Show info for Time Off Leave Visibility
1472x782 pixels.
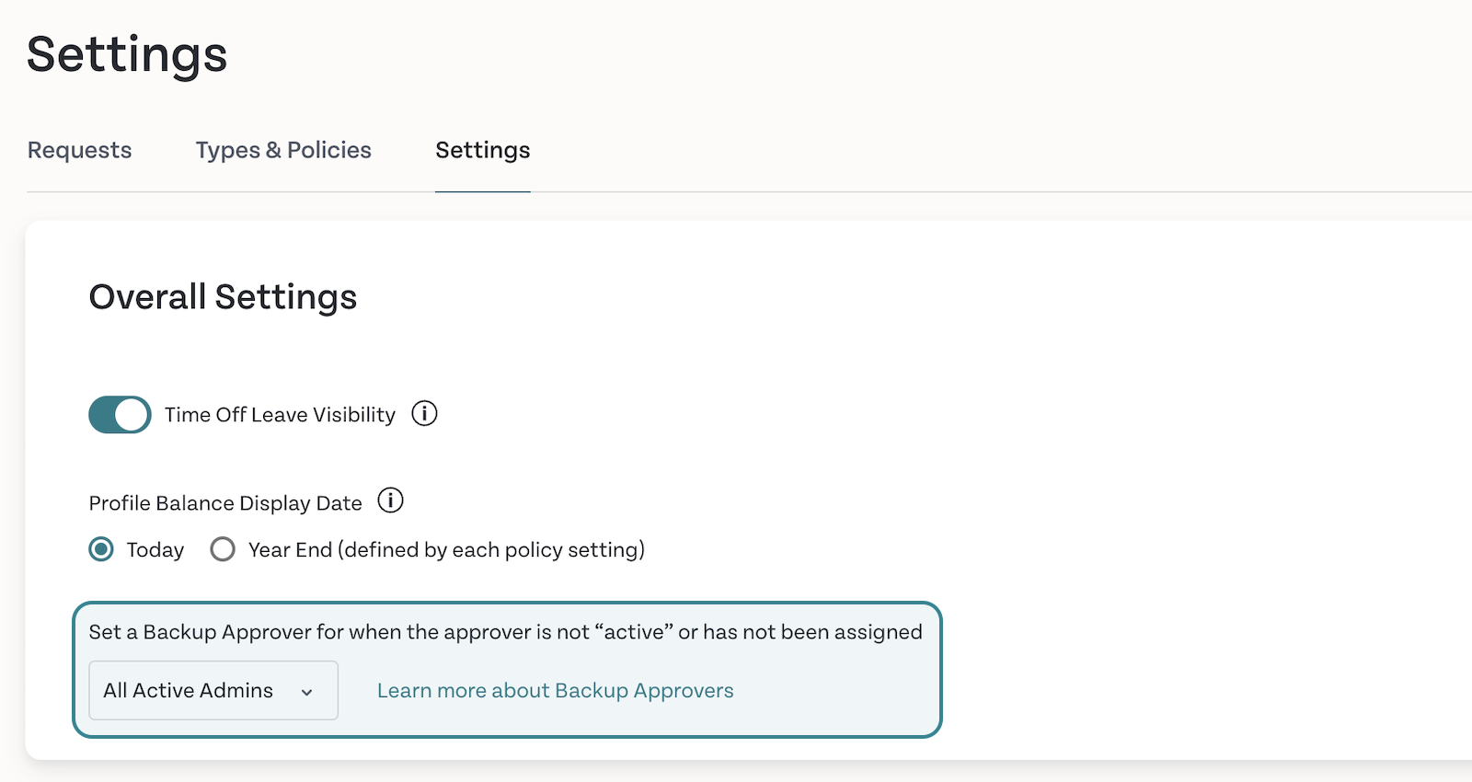pos(424,414)
